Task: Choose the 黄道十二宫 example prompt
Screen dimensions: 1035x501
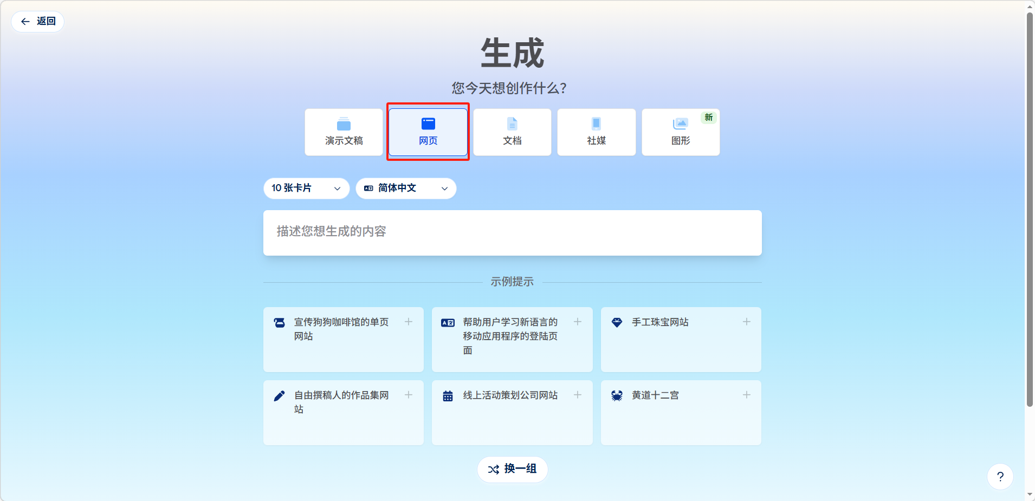Action: click(655, 395)
